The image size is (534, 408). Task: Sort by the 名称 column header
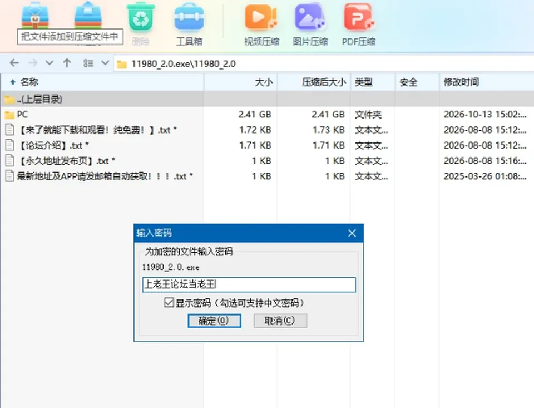[x=102, y=82]
